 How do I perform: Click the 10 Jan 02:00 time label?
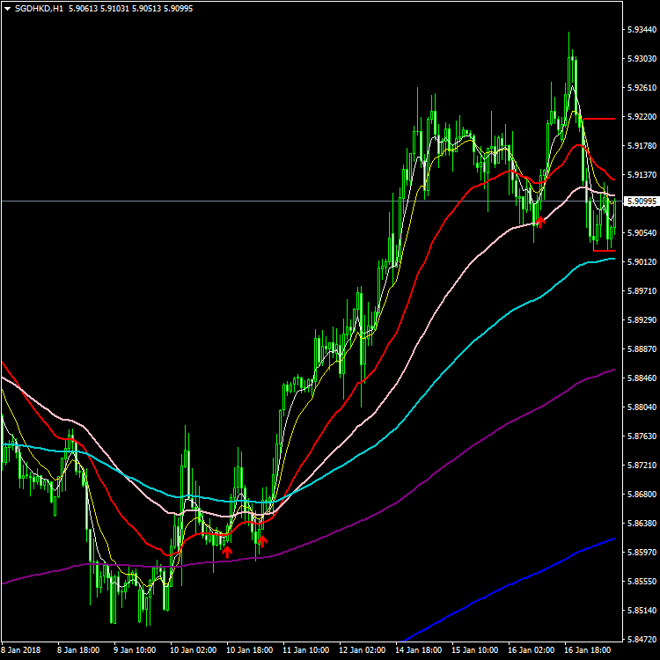pyautogui.click(x=194, y=650)
